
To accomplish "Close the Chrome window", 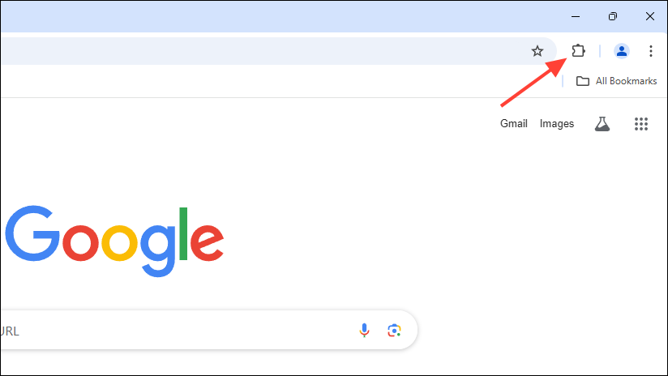I will tap(650, 16).
